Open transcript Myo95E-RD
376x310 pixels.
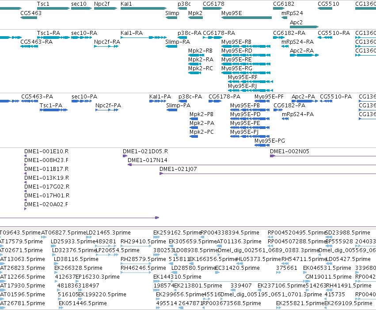[237, 51]
